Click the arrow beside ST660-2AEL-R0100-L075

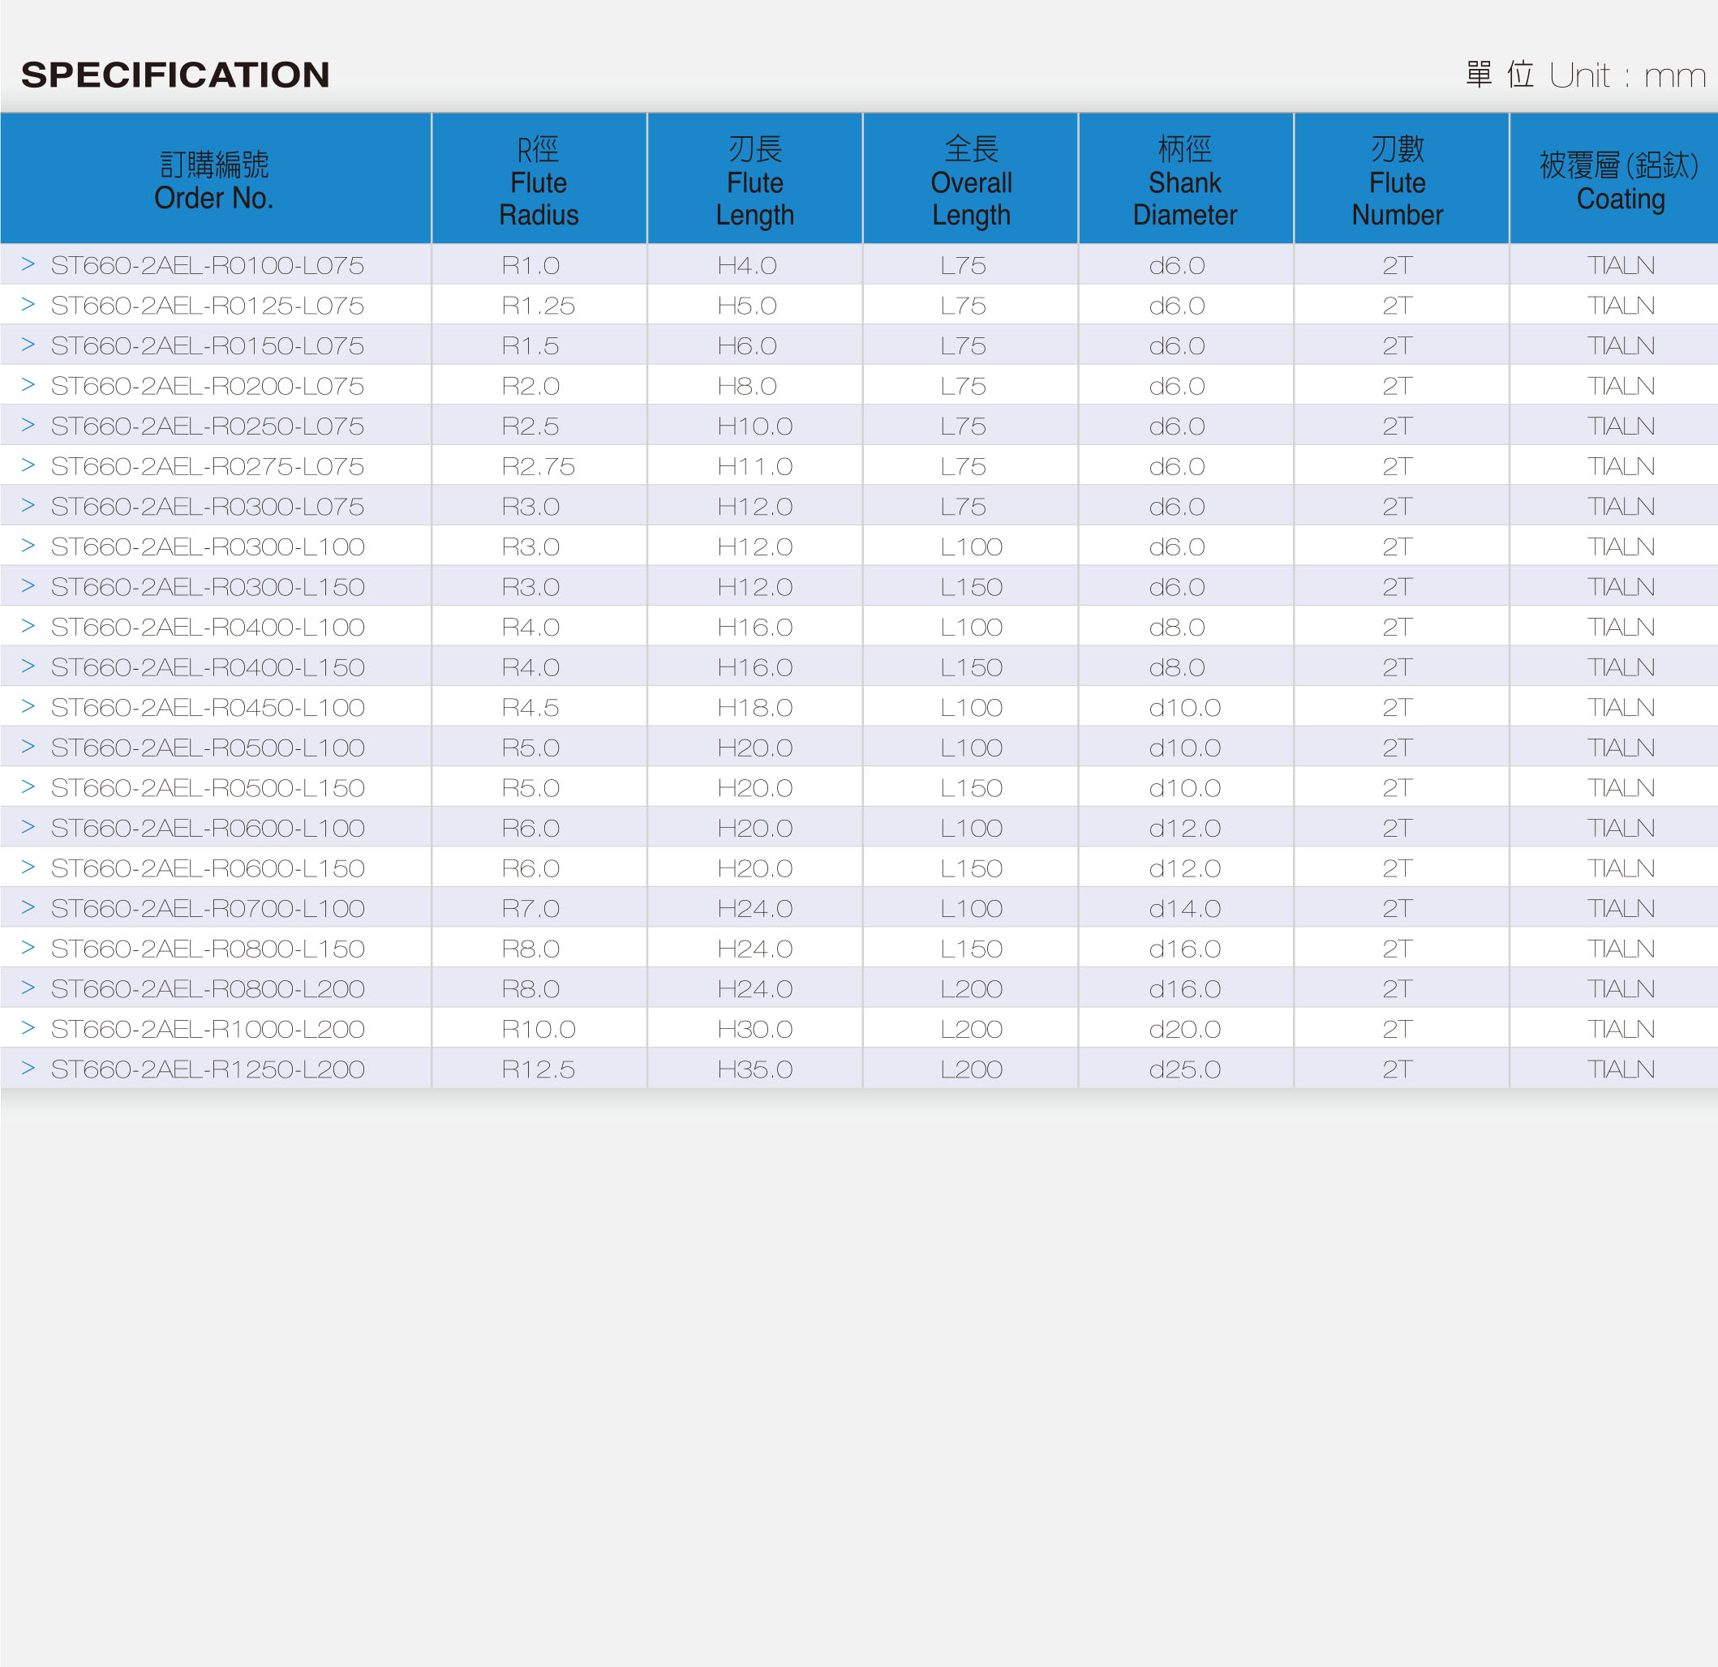point(28,264)
